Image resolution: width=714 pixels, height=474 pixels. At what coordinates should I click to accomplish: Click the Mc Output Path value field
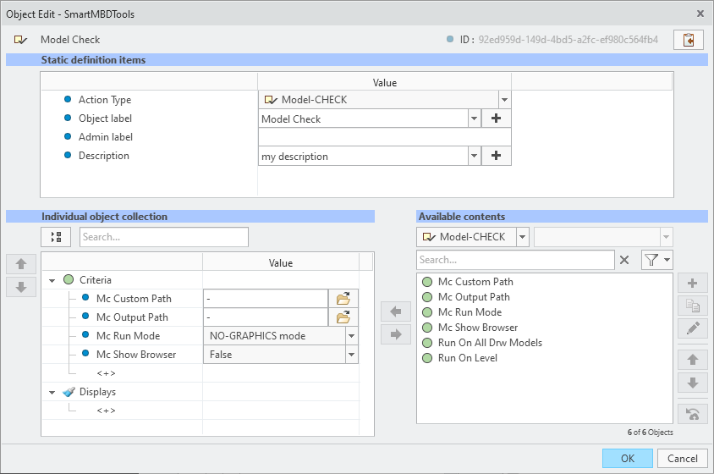(266, 317)
